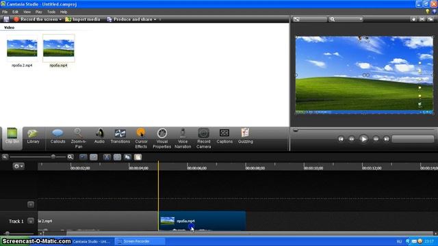Toggle the Track 1 lock button
Viewport: 438px width, 246px height.
(x=31, y=221)
